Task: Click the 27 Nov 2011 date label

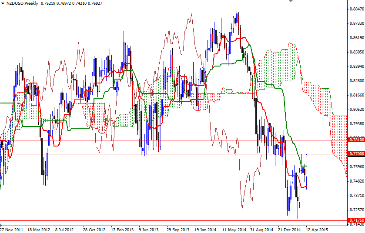Action: coord(11,230)
